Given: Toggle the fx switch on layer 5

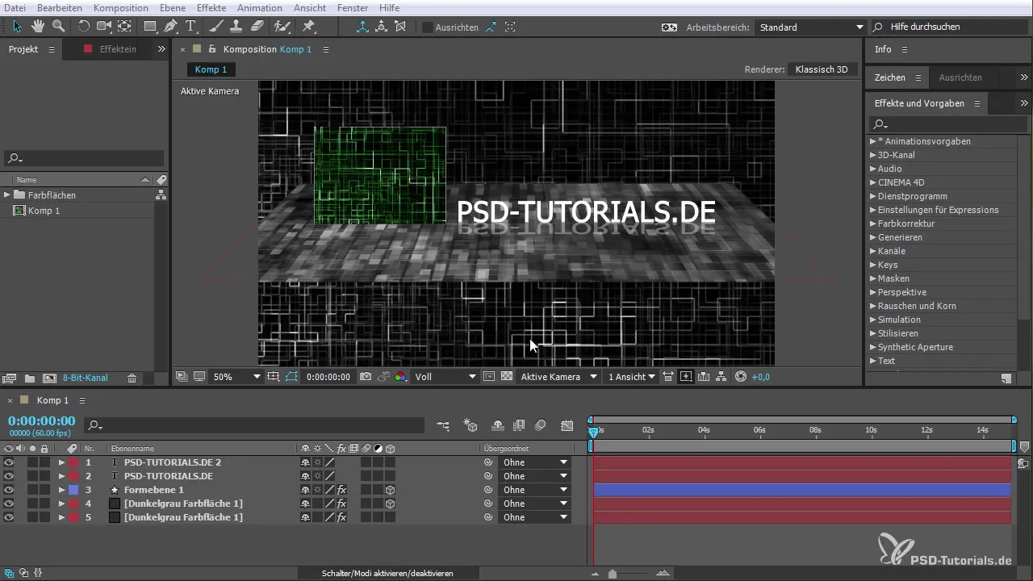Looking at the screenshot, I should (341, 517).
